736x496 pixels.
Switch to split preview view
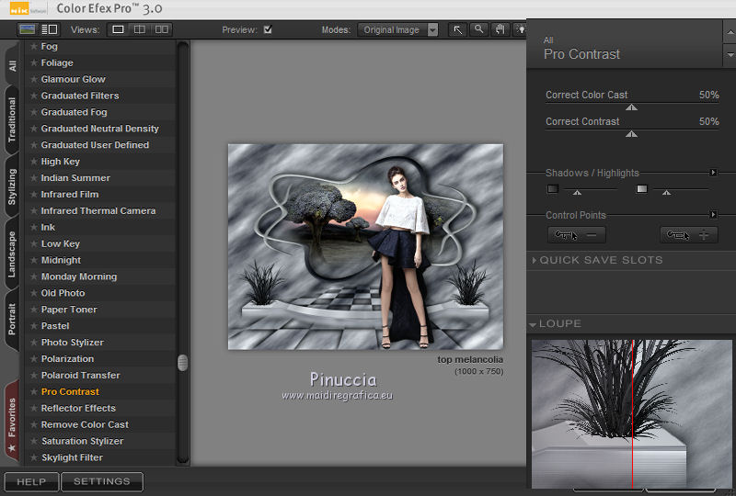coord(139,29)
